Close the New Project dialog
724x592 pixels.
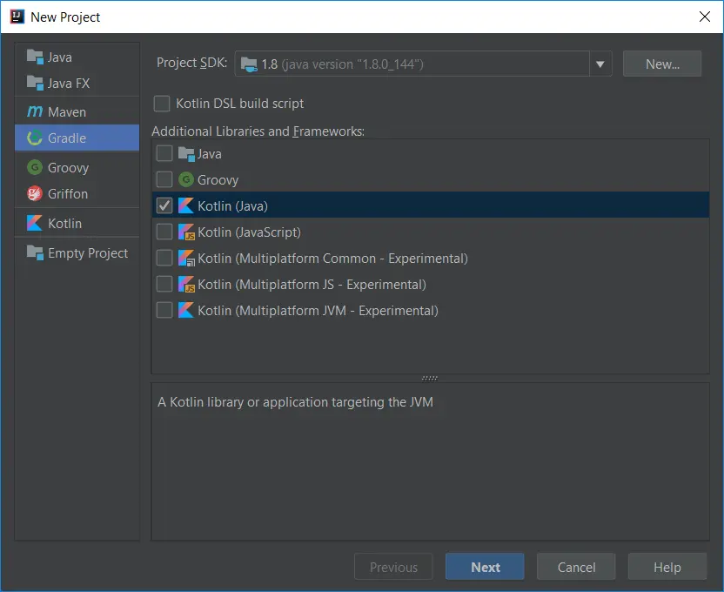tap(705, 17)
